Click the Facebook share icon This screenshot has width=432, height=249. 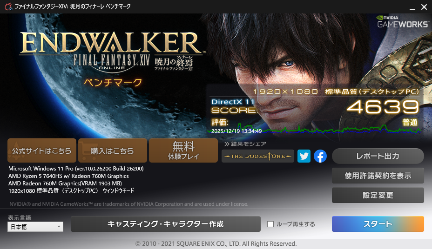pos(320,156)
